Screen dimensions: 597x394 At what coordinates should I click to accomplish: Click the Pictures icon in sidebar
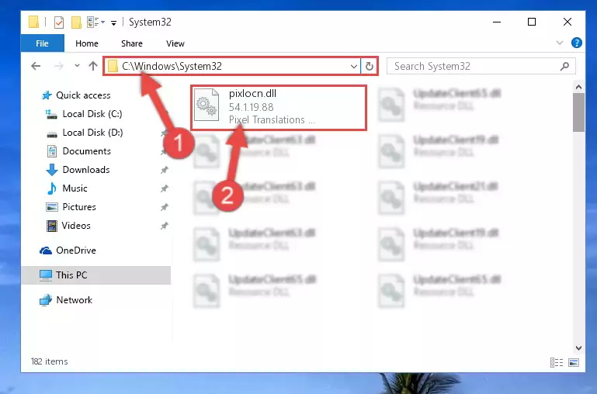[52, 207]
